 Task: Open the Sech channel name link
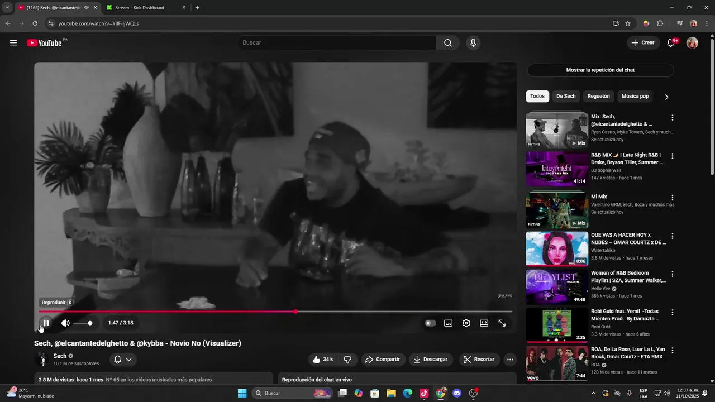pyautogui.click(x=60, y=356)
